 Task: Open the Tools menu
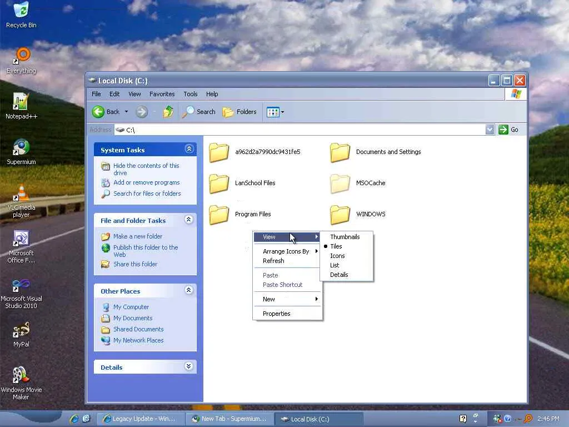(191, 94)
